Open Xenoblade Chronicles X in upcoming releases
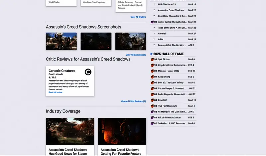The width and height of the screenshot is (266, 156). (x=172, y=16)
